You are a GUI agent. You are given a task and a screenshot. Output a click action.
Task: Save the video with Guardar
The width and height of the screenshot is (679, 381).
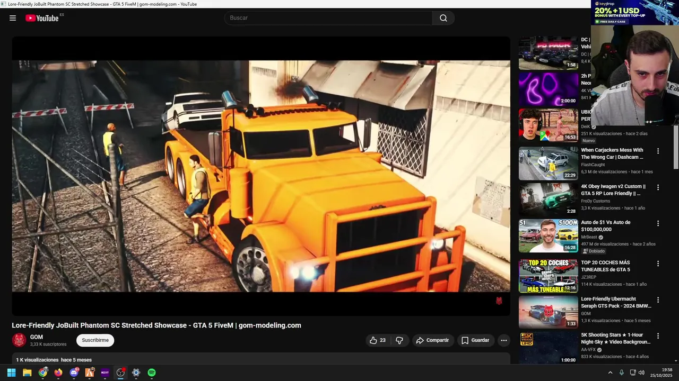[x=475, y=340]
